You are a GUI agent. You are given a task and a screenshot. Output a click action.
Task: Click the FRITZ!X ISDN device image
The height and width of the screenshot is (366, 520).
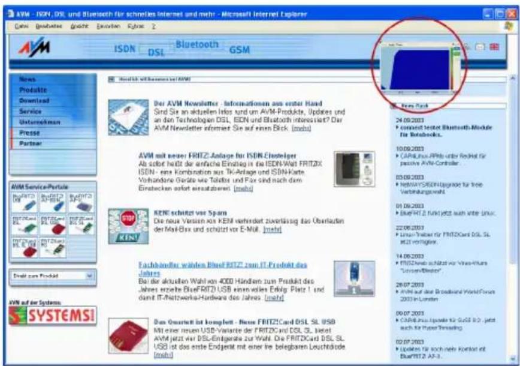click(x=355, y=169)
